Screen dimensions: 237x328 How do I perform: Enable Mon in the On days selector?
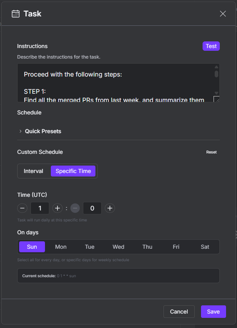61,246
